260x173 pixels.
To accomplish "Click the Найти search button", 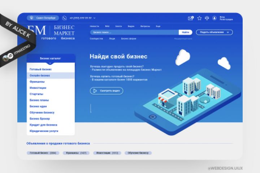I will coord(185,32).
